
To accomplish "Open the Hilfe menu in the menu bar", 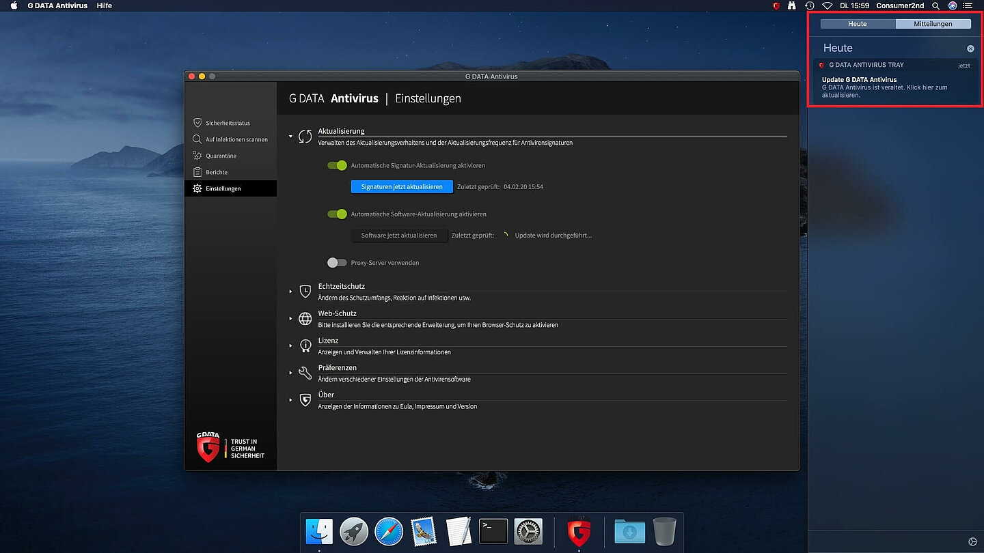I will pos(104,5).
